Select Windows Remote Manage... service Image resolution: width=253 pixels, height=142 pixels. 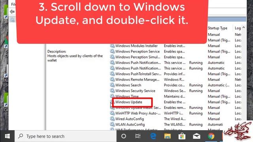point(137,80)
